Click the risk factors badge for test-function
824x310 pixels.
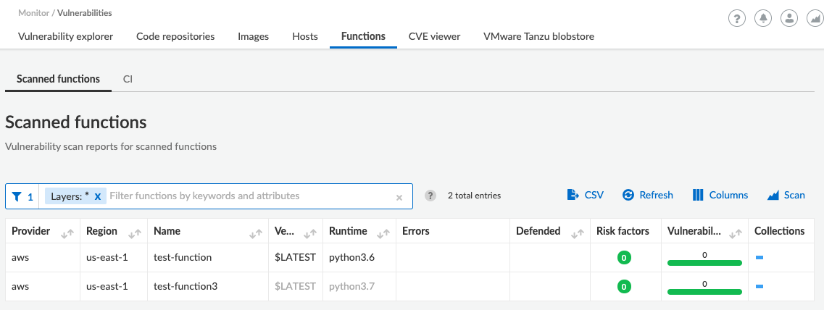tap(624, 257)
